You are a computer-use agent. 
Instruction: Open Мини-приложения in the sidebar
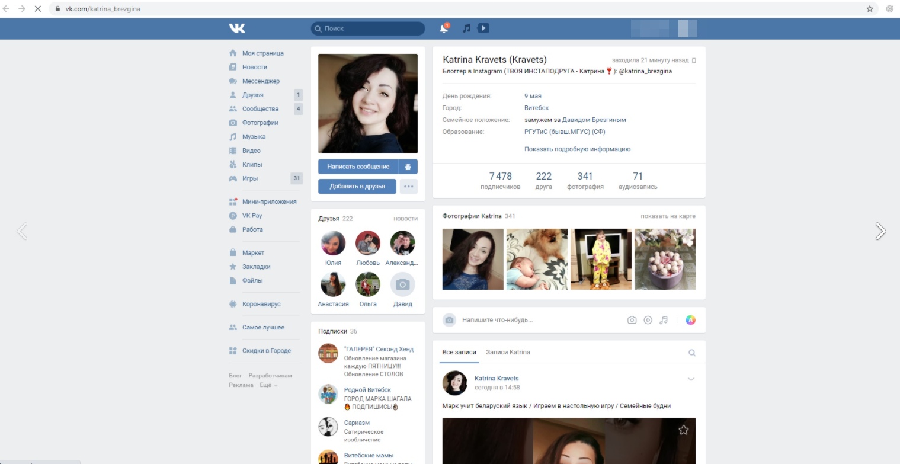click(x=269, y=201)
